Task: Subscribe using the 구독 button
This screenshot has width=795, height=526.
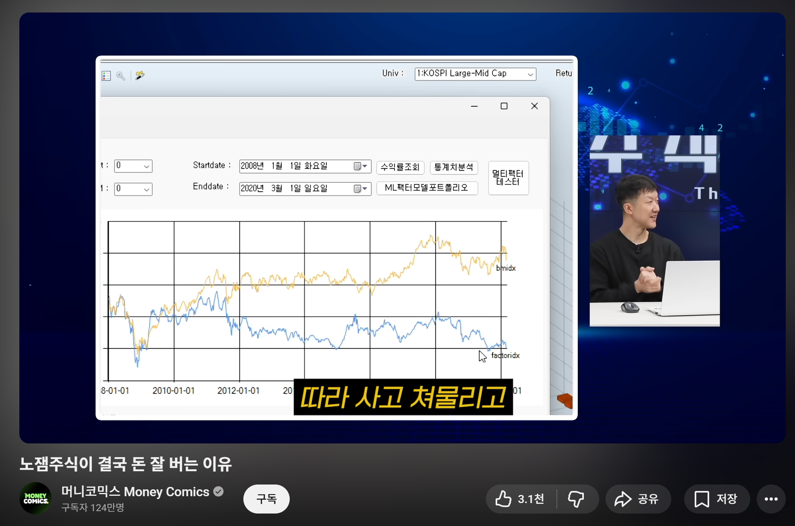Action: (266, 499)
